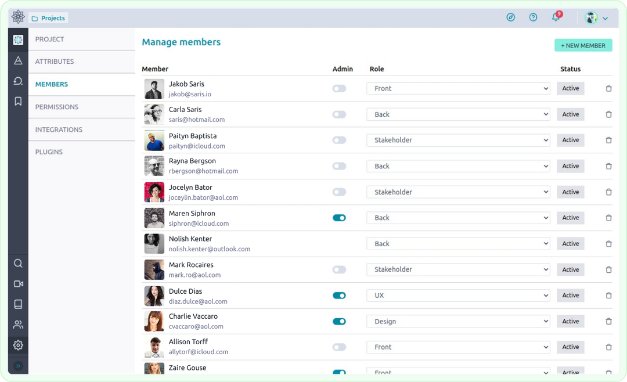The width and height of the screenshot is (627, 382).
Task: Open the history icon in the sidebar
Action: (18, 81)
